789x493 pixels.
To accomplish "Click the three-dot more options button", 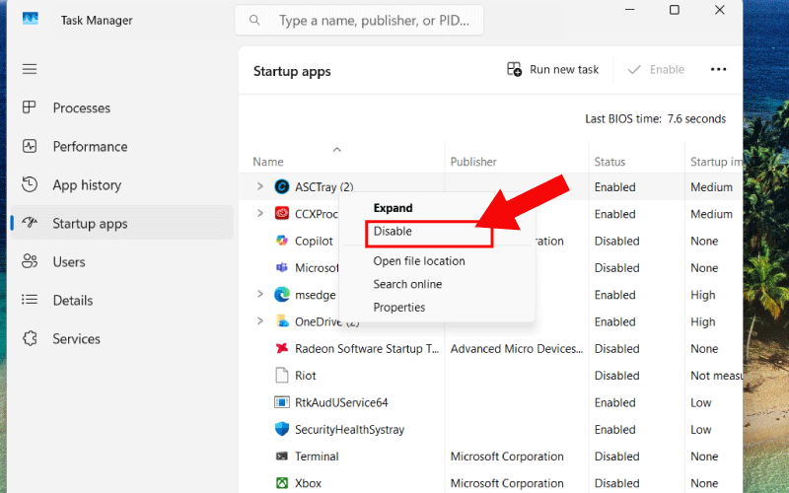I will tap(718, 69).
